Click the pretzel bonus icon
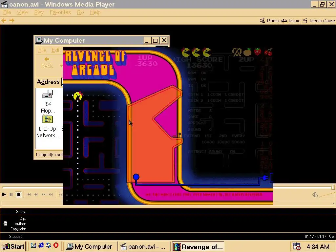Screen dimensions: 336x252 click(237, 52)
